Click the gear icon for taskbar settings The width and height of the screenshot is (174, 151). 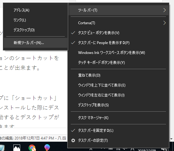73,140
